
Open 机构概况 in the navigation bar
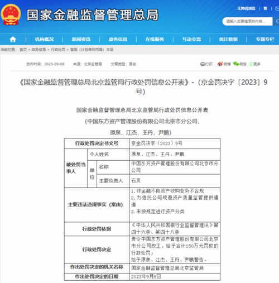[44, 39]
